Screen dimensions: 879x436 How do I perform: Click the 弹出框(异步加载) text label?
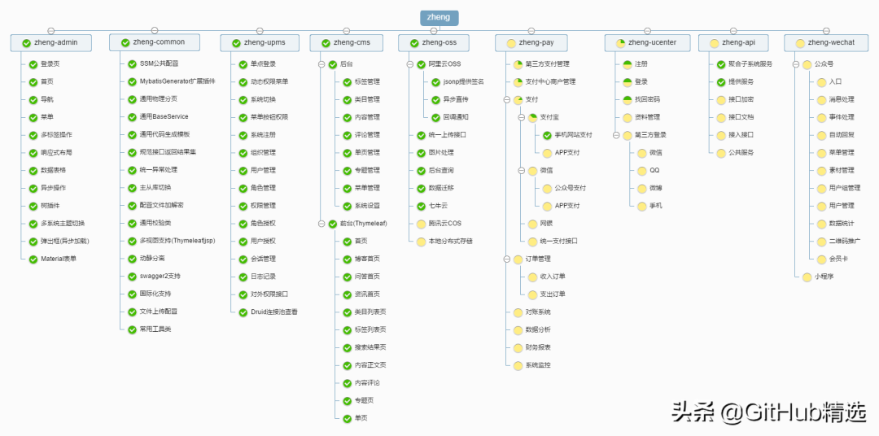coord(65,242)
